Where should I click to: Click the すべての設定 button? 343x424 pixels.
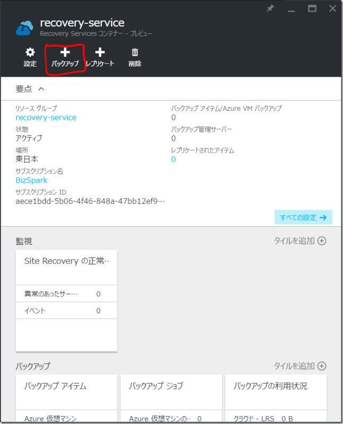303,217
